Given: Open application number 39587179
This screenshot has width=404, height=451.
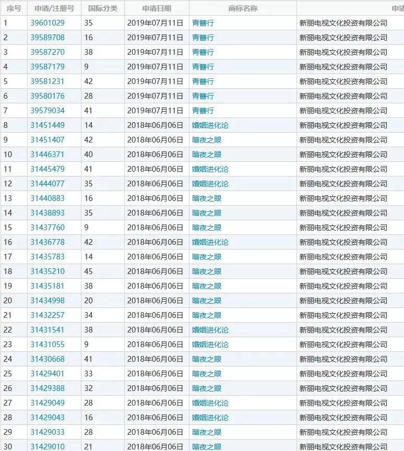Looking at the screenshot, I should (x=47, y=67).
